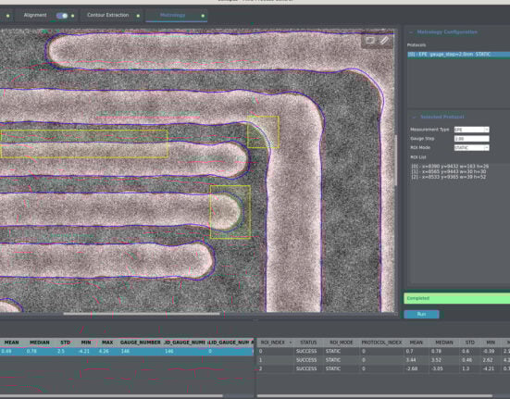
Task: Click the Run button
Action: (x=421, y=314)
